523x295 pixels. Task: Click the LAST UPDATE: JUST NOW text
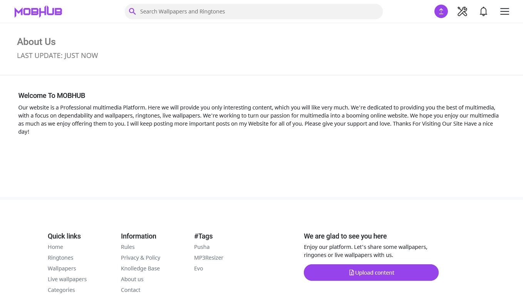[57, 56]
